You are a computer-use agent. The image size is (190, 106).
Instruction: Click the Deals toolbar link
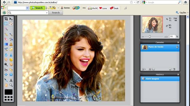(x=114, y=8)
